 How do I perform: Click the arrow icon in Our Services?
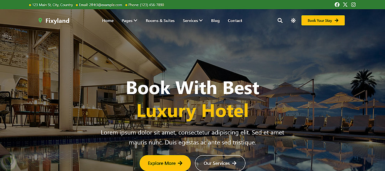pyautogui.click(x=234, y=163)
